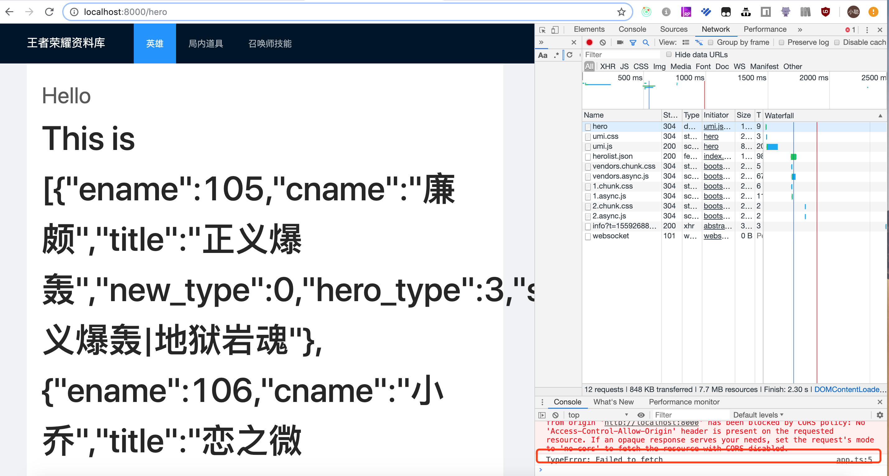
Task: Stop recording the network log
Action: [x=589, y=42]
